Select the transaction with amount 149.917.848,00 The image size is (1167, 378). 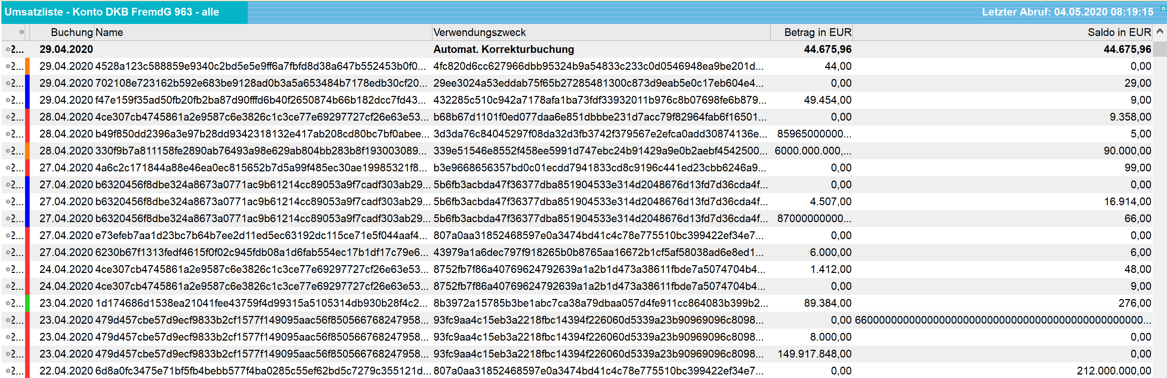tap(814, 354)
